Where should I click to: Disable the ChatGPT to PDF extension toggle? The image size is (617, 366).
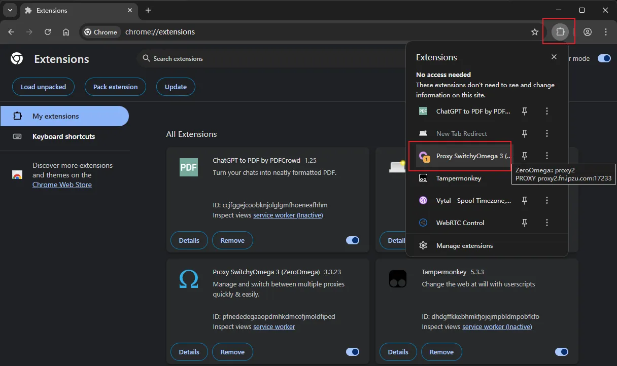point(353,240)
